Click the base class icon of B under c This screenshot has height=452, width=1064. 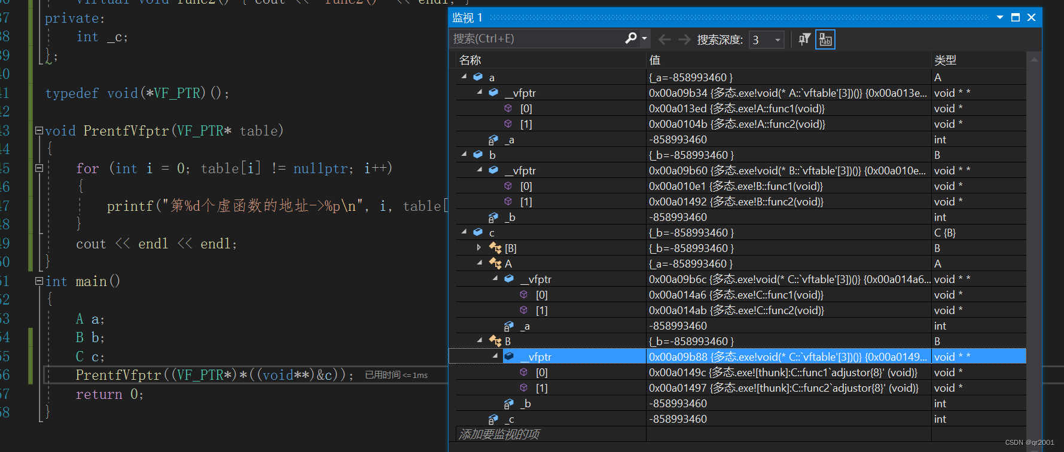pos(495,341)
